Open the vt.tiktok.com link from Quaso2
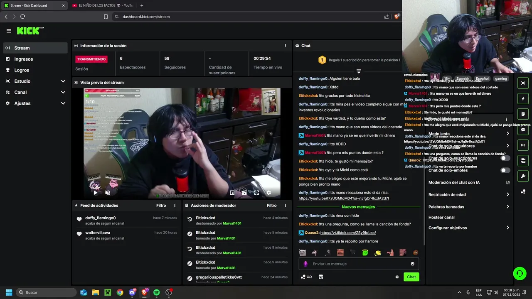The height and width of the screenshot is (299, 532). [348, 233]
